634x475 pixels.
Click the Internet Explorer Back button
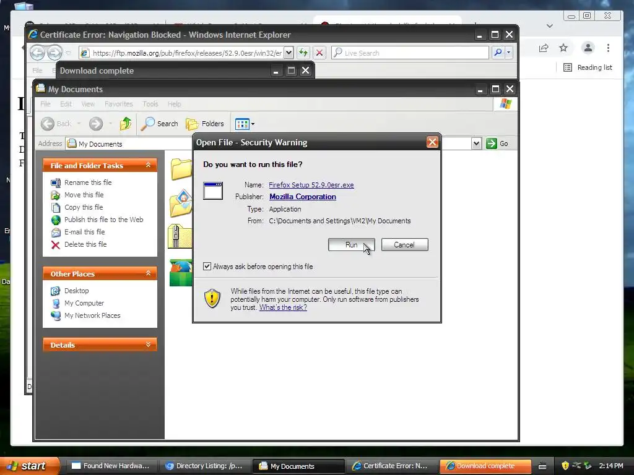[x=38, y=53]
